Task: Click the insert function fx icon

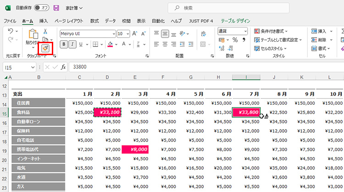Action: click(x=63, y=67)
